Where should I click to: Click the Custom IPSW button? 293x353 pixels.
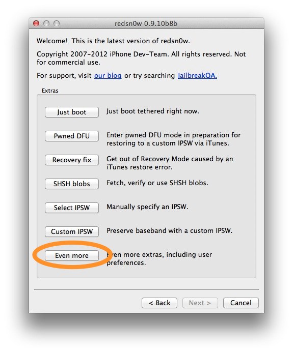point(72,231)
